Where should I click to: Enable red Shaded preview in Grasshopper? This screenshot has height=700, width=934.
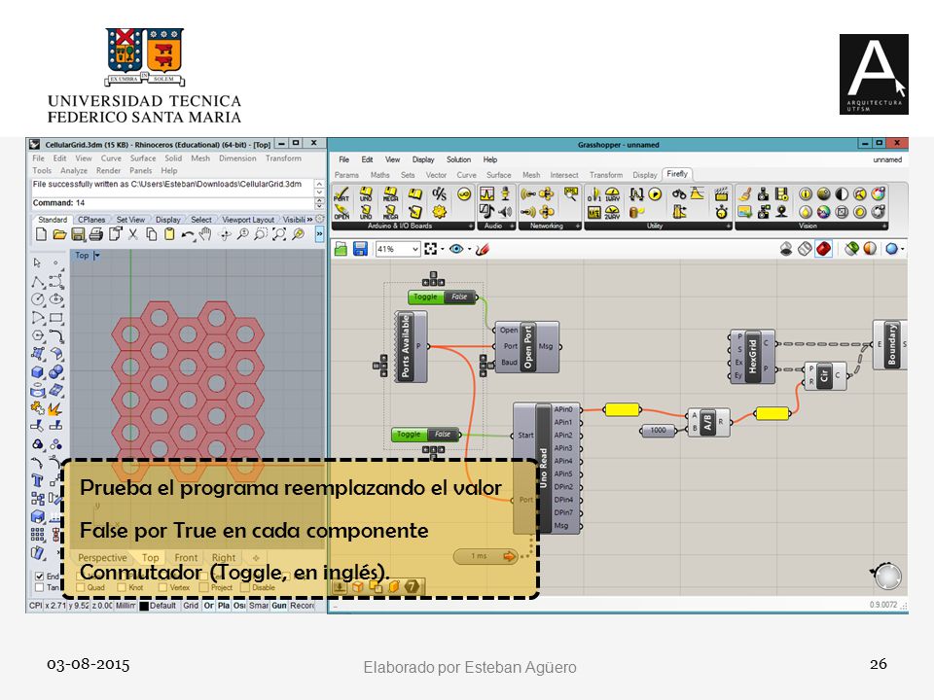tap(824, 248)
